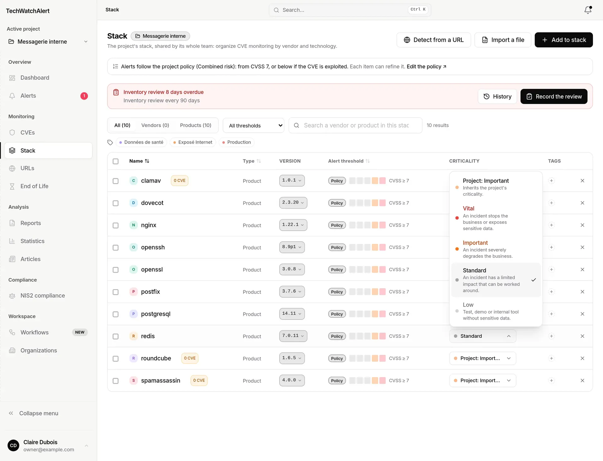Click the Detect from a URL button

pyautogui.click(x=433, y=40)
